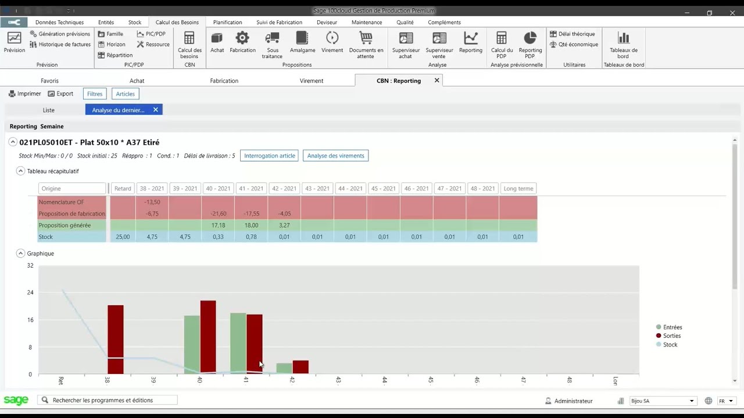This screenshot has width=744, height=418.
Task: Open Documents en attente
Action: coord(366,45)
